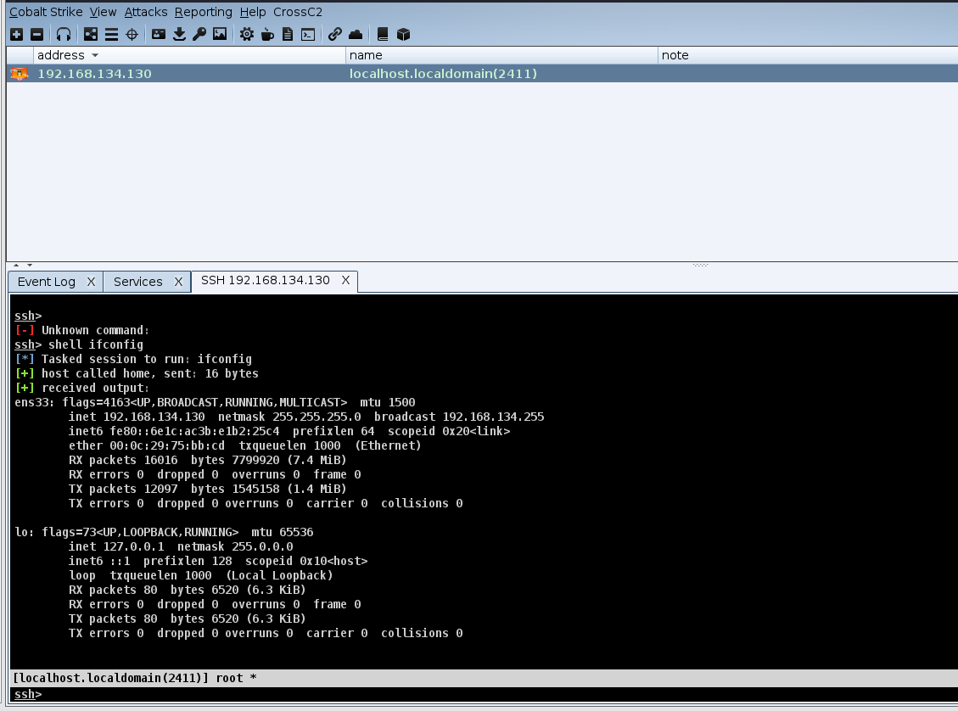Show the target table crosshair icon
This screenshot has width=958, height=711.
pyautogui.click(x=132, y=34)
